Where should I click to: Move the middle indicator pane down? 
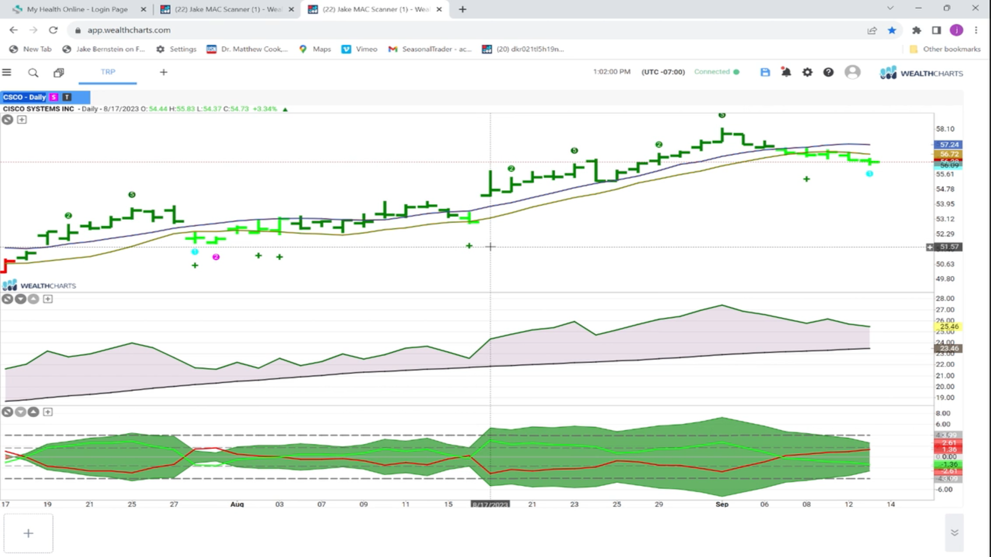(20, 299)
